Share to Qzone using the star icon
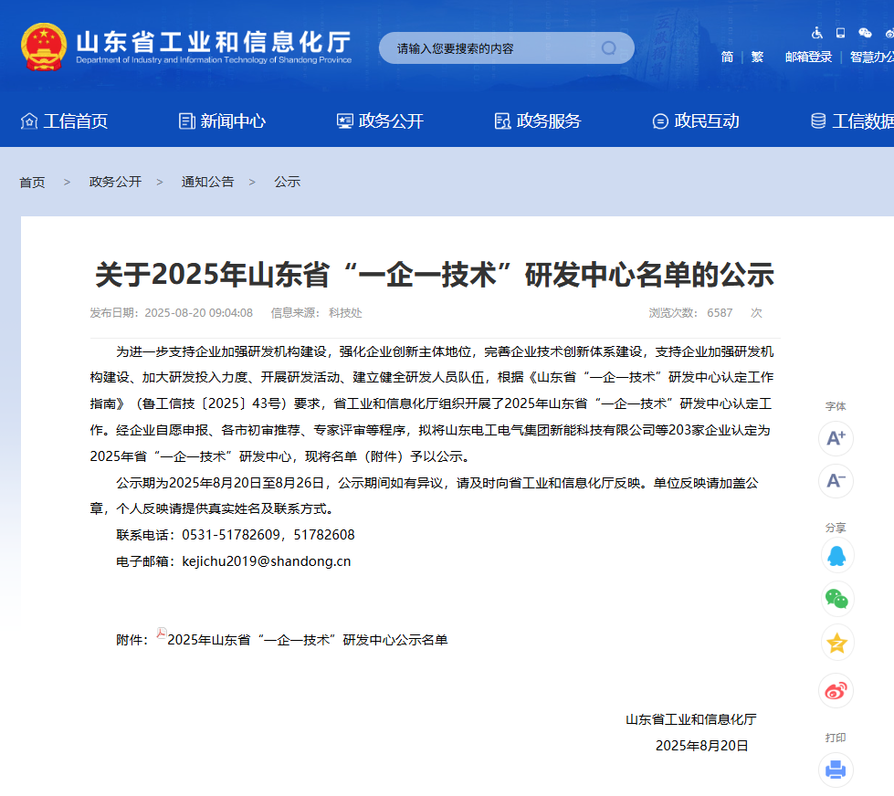Viewport: 894px width, 796px height. 836,644
